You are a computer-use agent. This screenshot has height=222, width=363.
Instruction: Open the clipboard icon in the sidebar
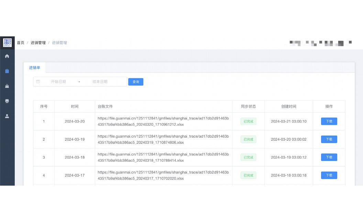tap(7, 71)
